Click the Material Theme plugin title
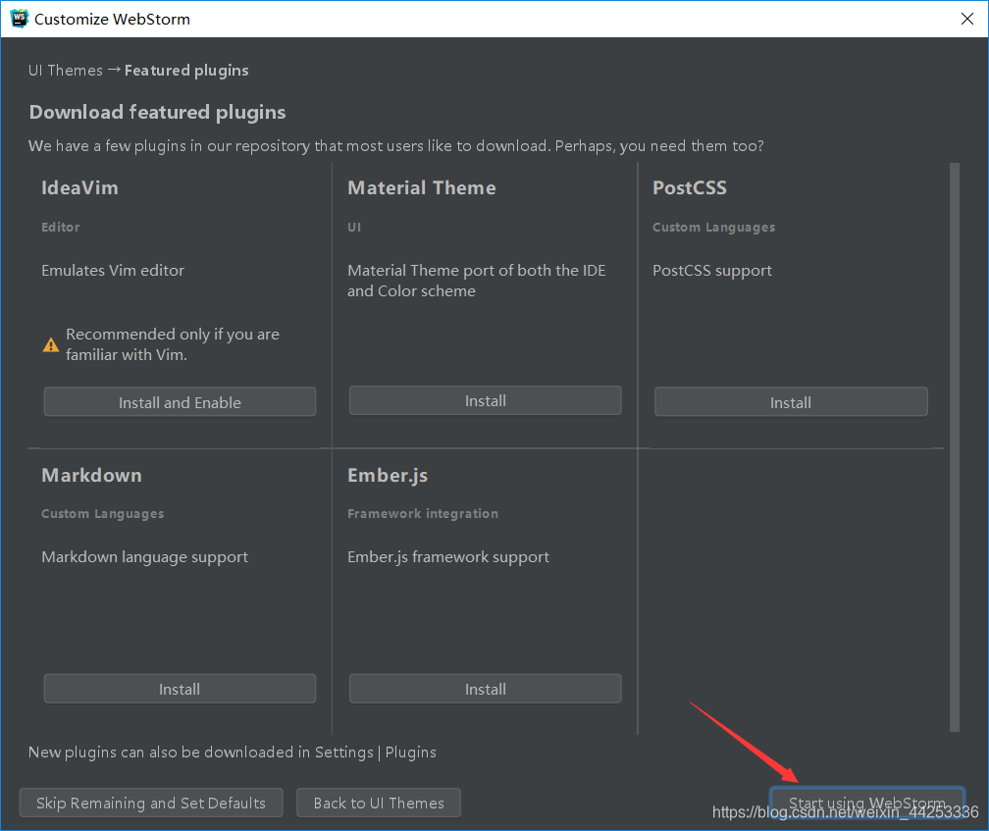 (x=422, y=188)
